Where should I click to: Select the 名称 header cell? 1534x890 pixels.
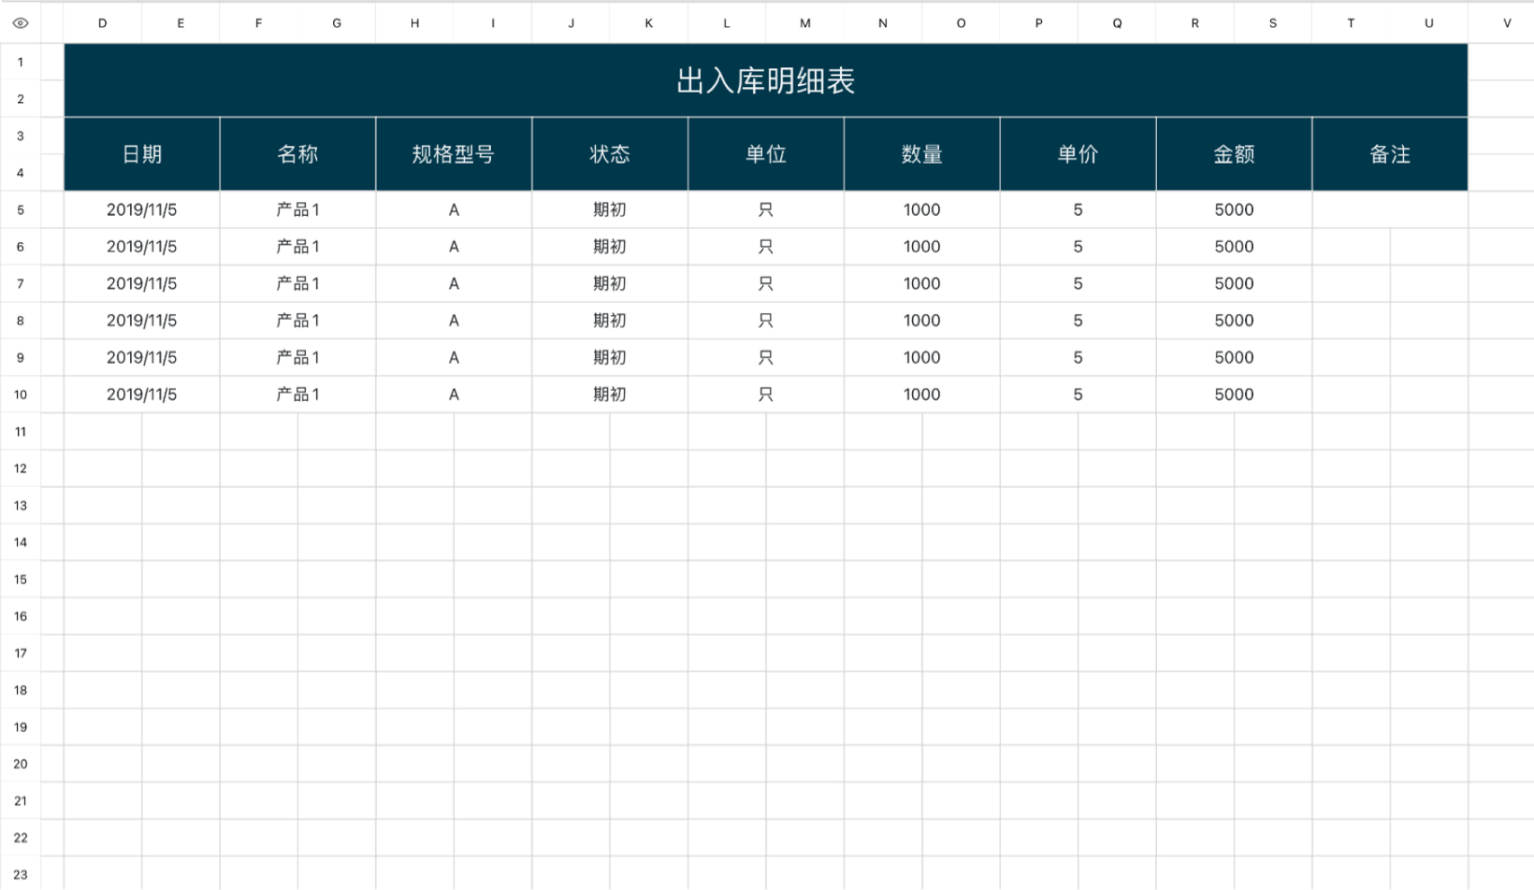pos(297,154)
